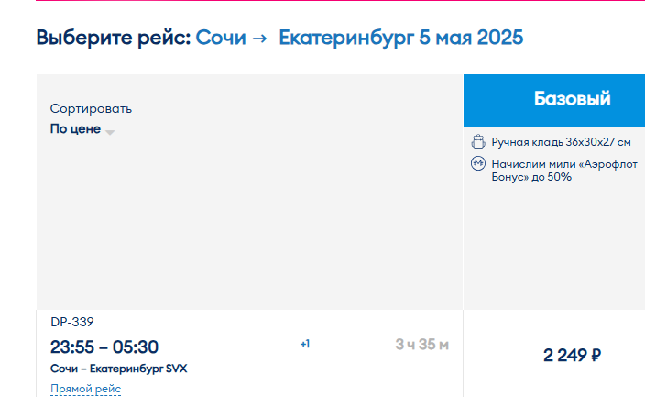Click the sort dropdown arrow triangle
This screenshot has height=397, width=645.
(110, 132)
